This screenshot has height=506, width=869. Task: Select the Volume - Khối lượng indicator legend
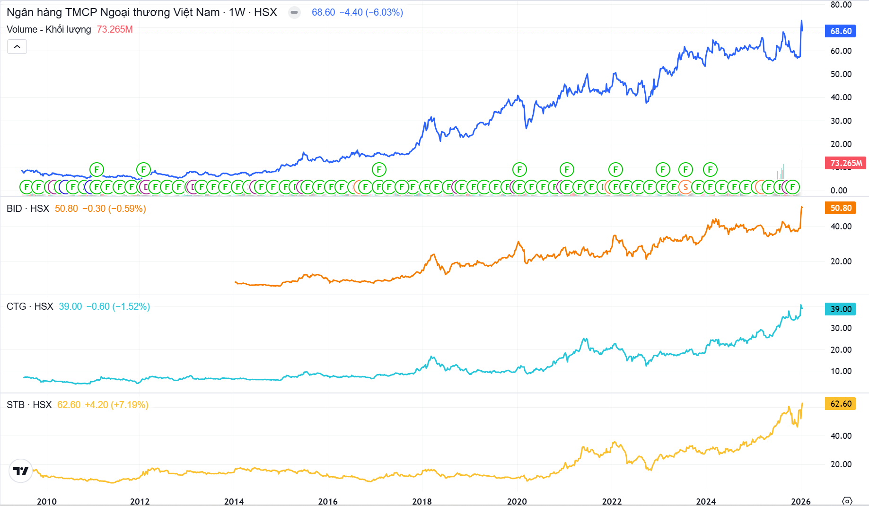click(x=49, y=29)
